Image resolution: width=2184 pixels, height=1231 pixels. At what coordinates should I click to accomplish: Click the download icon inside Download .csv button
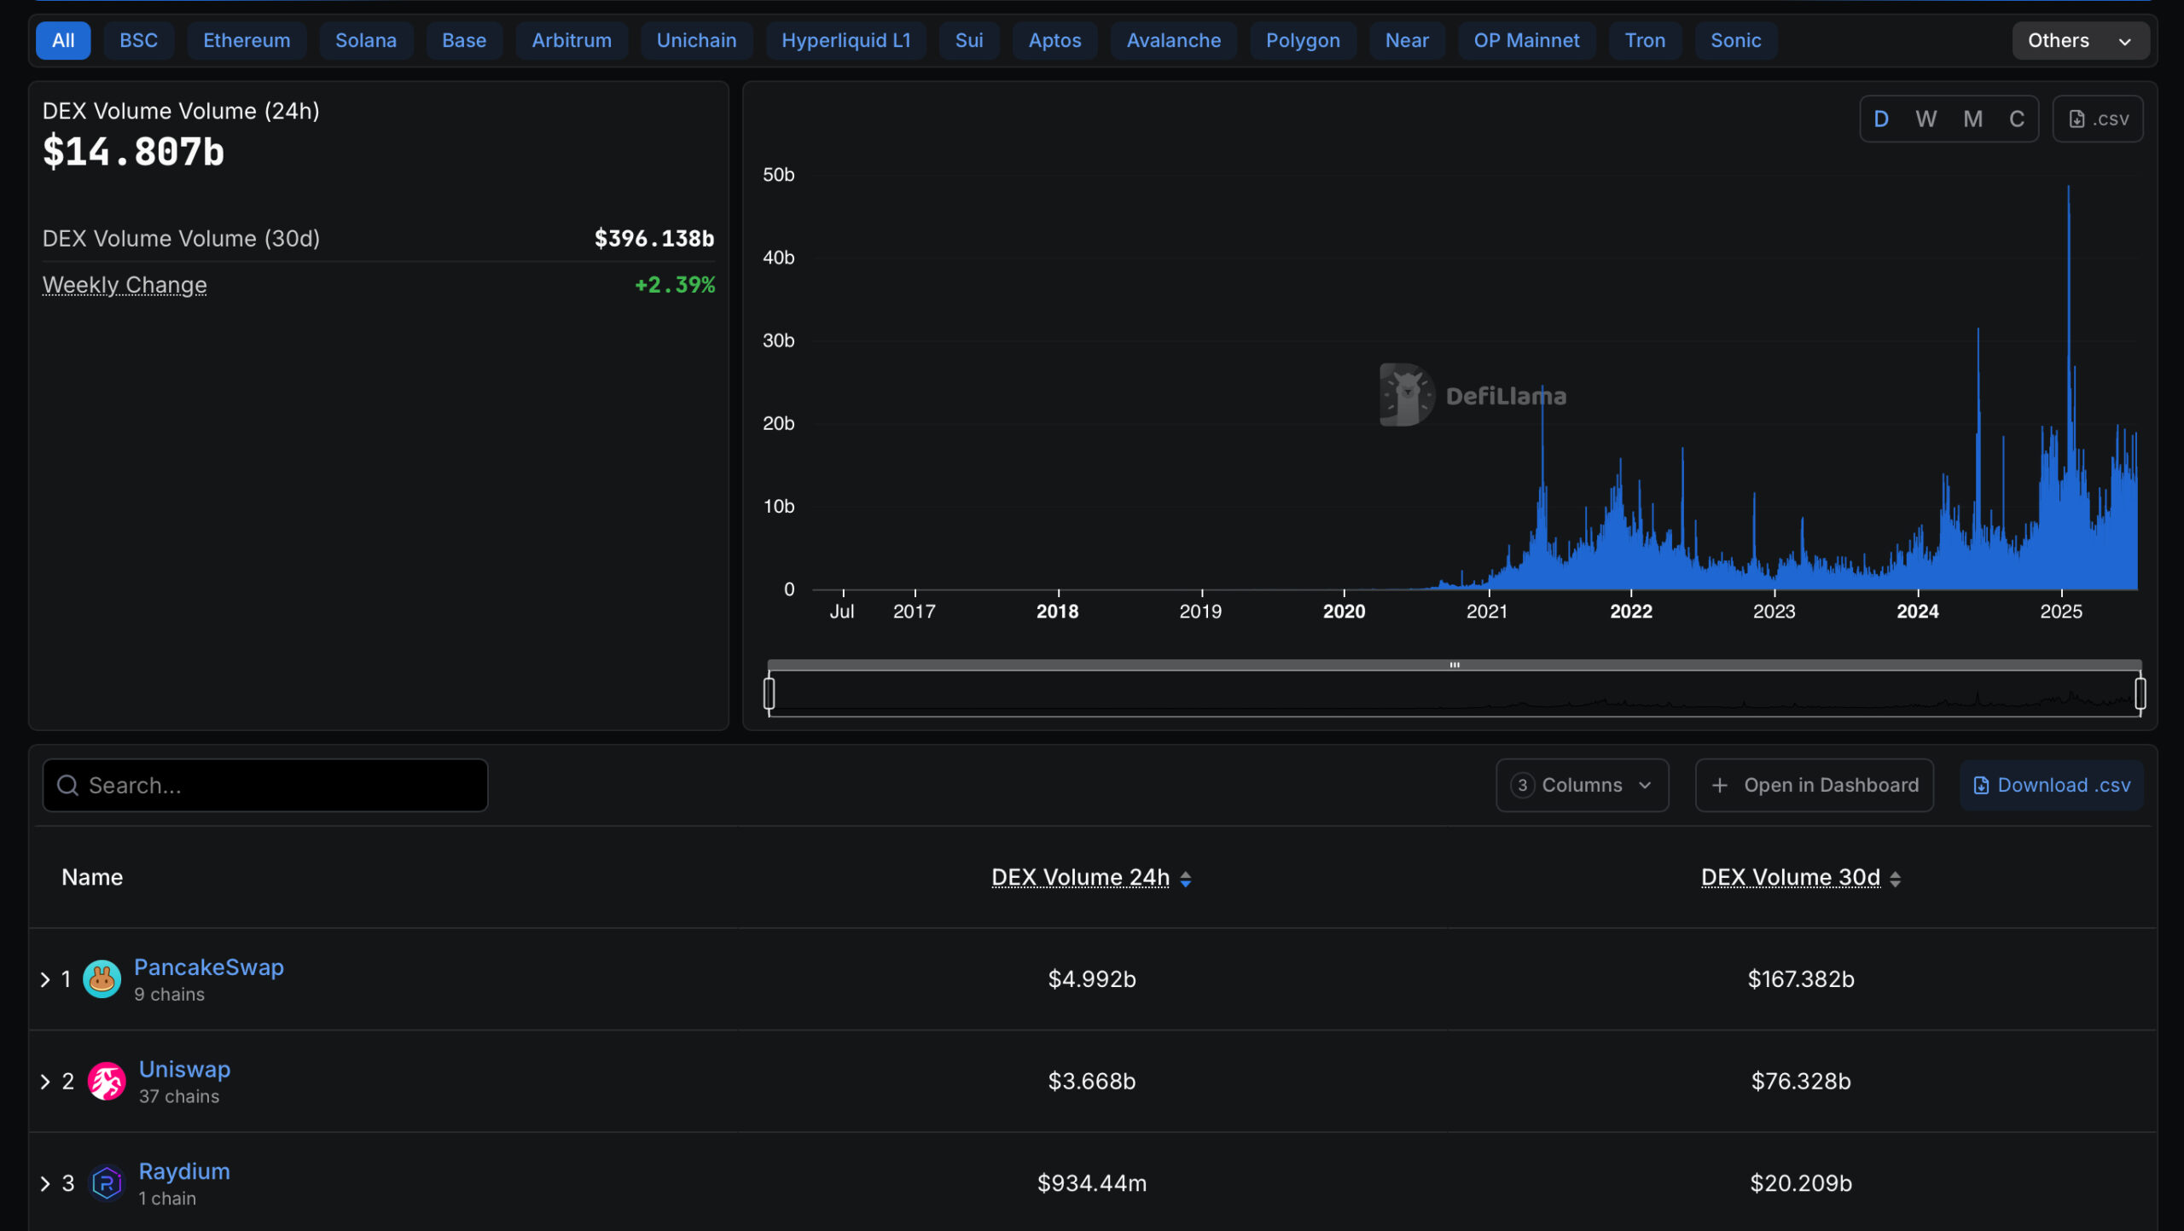point(1981,785)
